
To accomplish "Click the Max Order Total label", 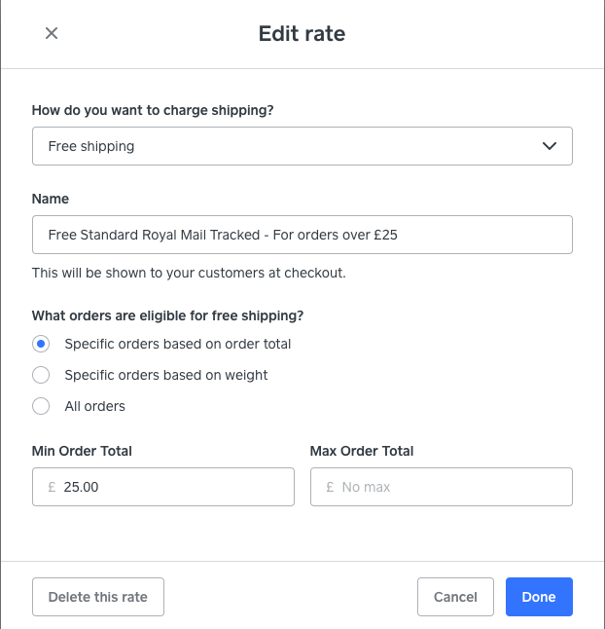I will coord(362,451).
